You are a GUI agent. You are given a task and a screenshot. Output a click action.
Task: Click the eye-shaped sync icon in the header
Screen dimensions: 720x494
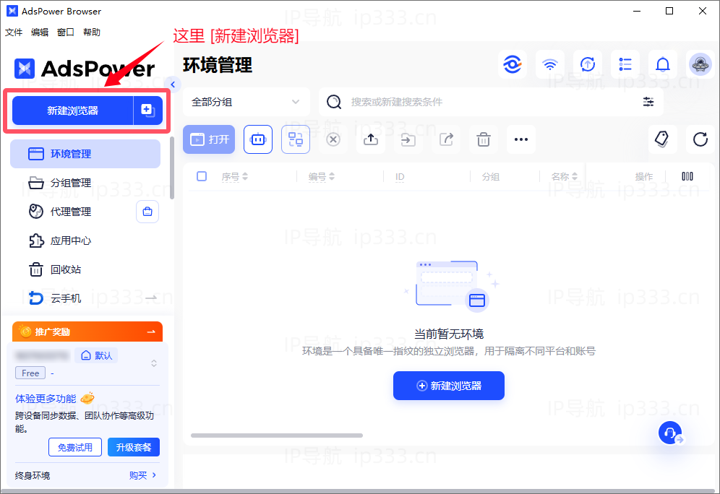click(513, 64)
